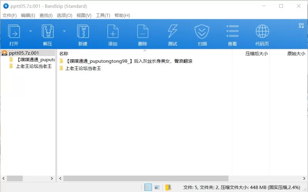Click the Bandizip app icon in title bar

coord(6,6)
